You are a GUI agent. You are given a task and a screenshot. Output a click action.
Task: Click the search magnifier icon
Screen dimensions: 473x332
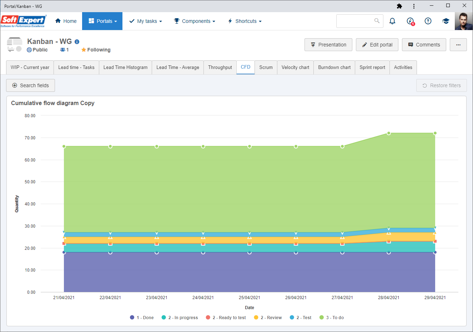377,21
